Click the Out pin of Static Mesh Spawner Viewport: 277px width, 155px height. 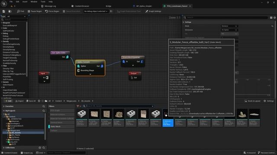(142, 62)
